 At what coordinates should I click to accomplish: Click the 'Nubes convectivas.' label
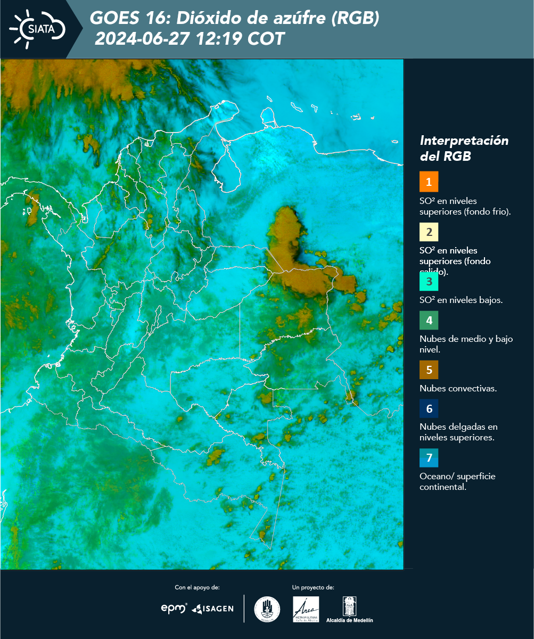[458, 388]
